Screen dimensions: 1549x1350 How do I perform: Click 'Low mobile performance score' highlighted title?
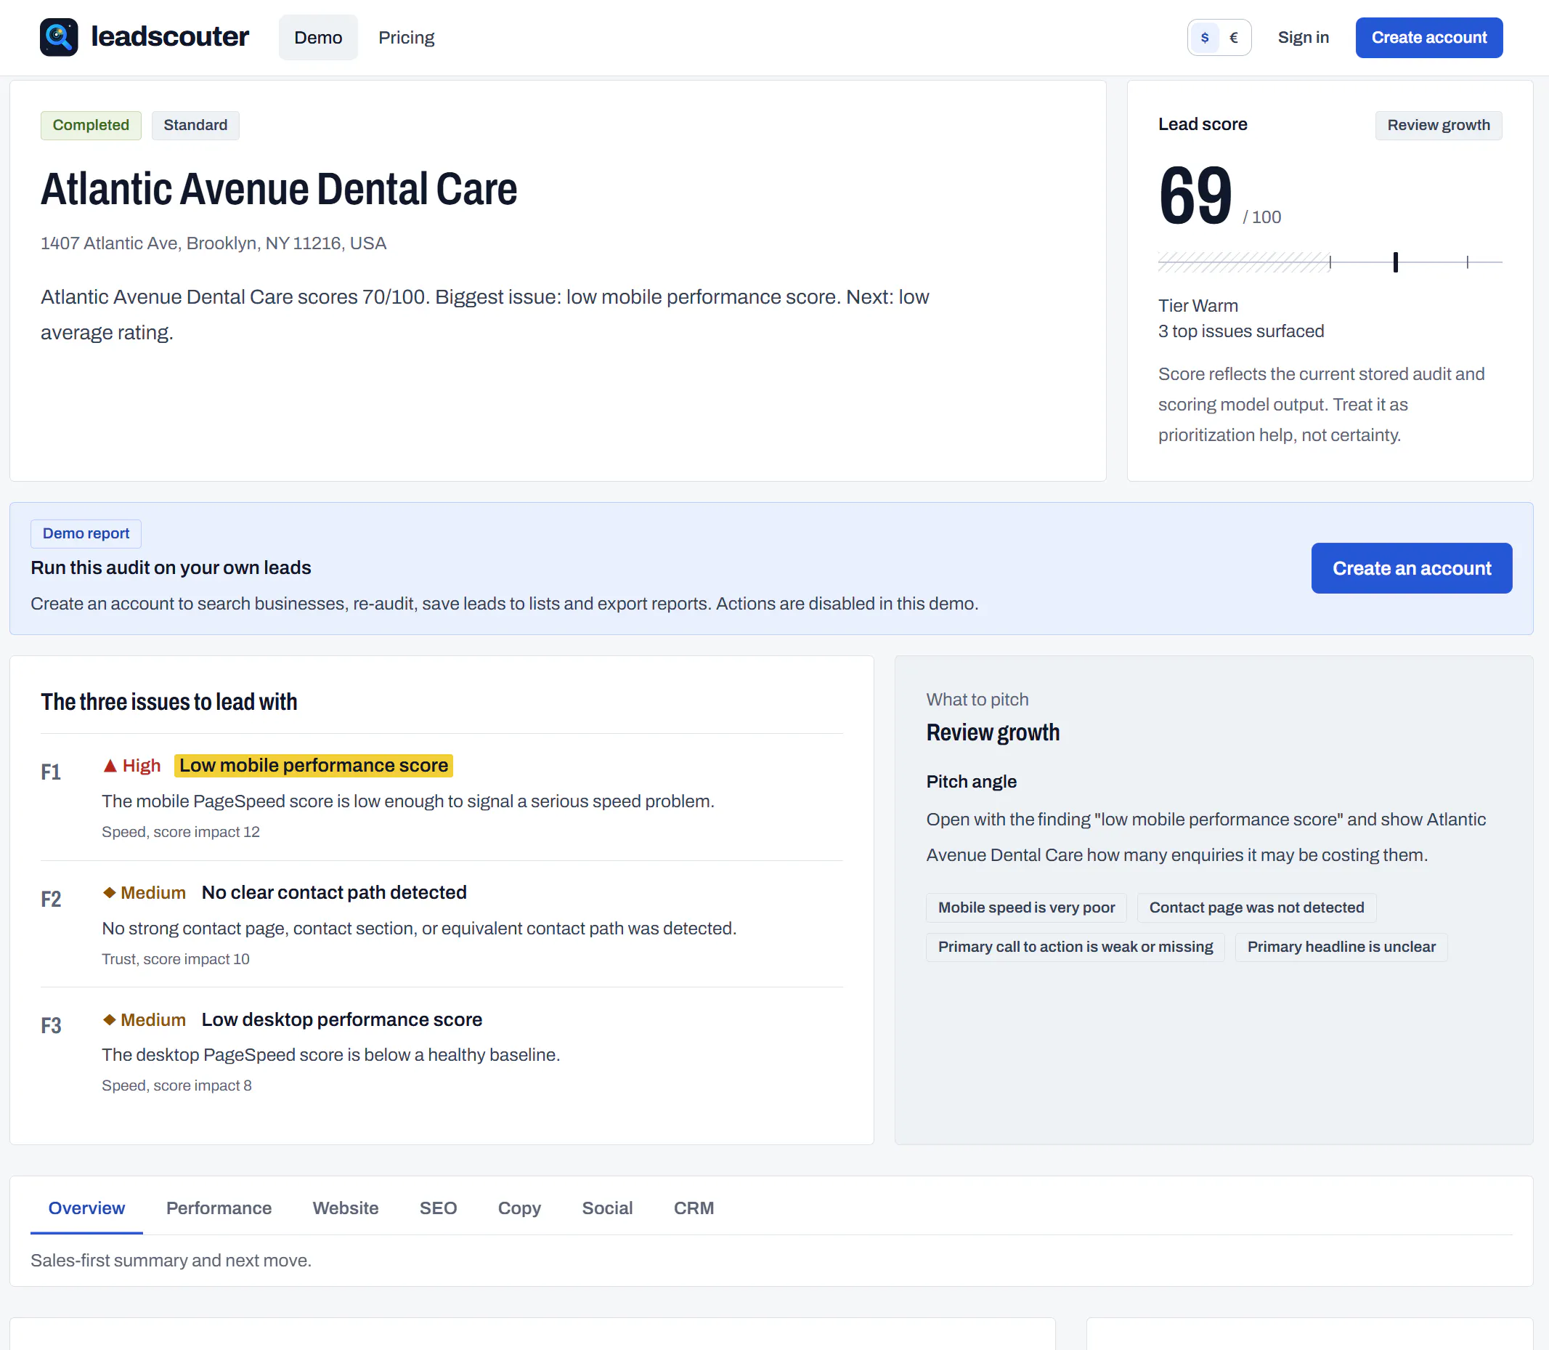click(x=313, y=765)
